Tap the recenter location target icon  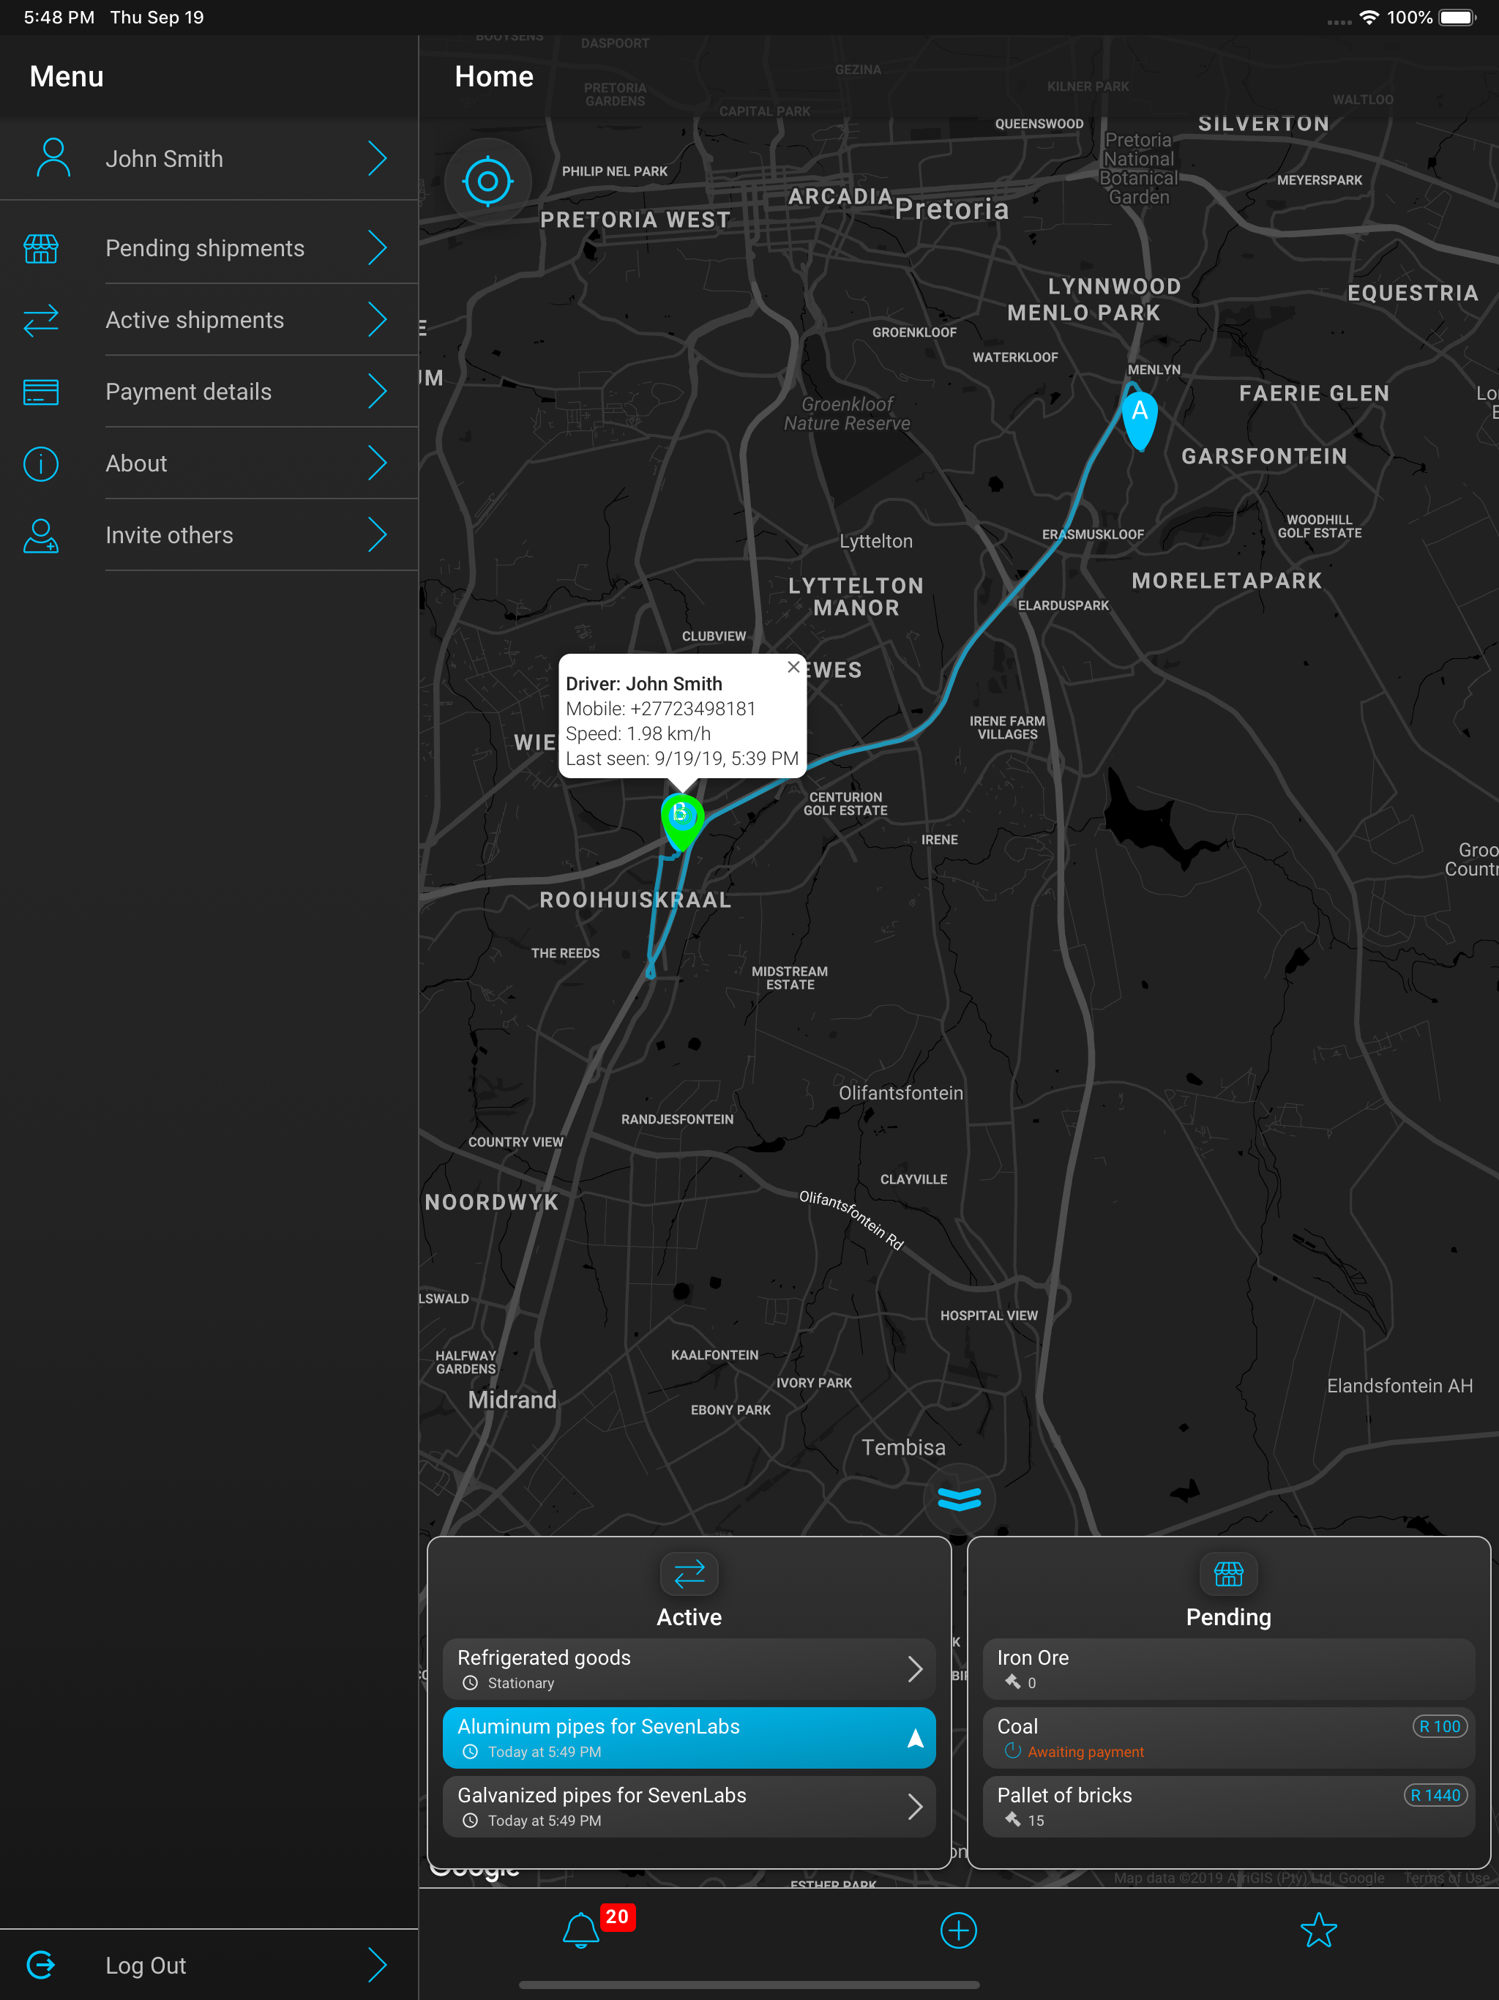487,182
